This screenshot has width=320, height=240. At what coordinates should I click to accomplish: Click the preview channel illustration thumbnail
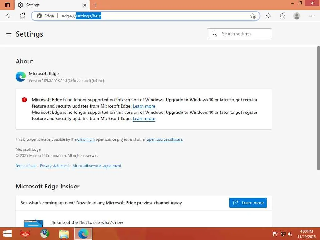click(33, 223)
